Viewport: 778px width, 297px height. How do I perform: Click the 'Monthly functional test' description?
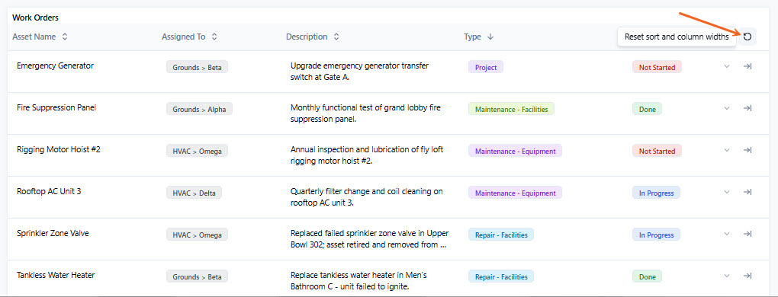[x=365, y=113]
